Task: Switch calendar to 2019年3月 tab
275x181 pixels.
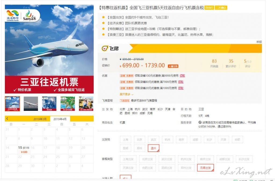Action: point(40,119)
